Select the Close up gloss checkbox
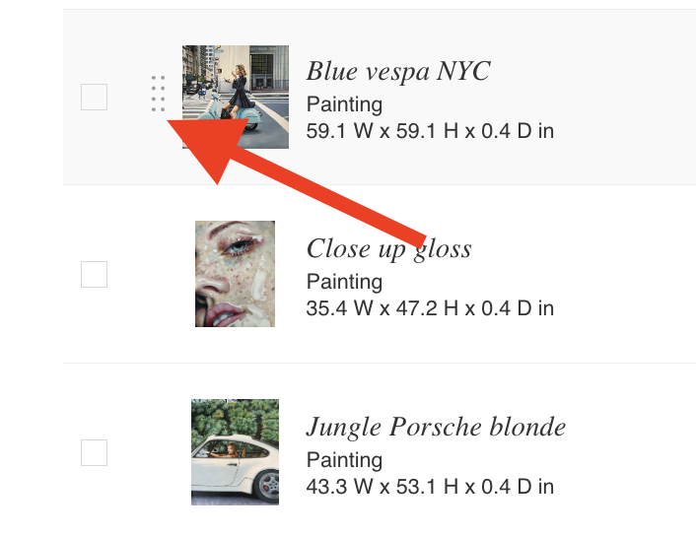 [x=94, y=274]
